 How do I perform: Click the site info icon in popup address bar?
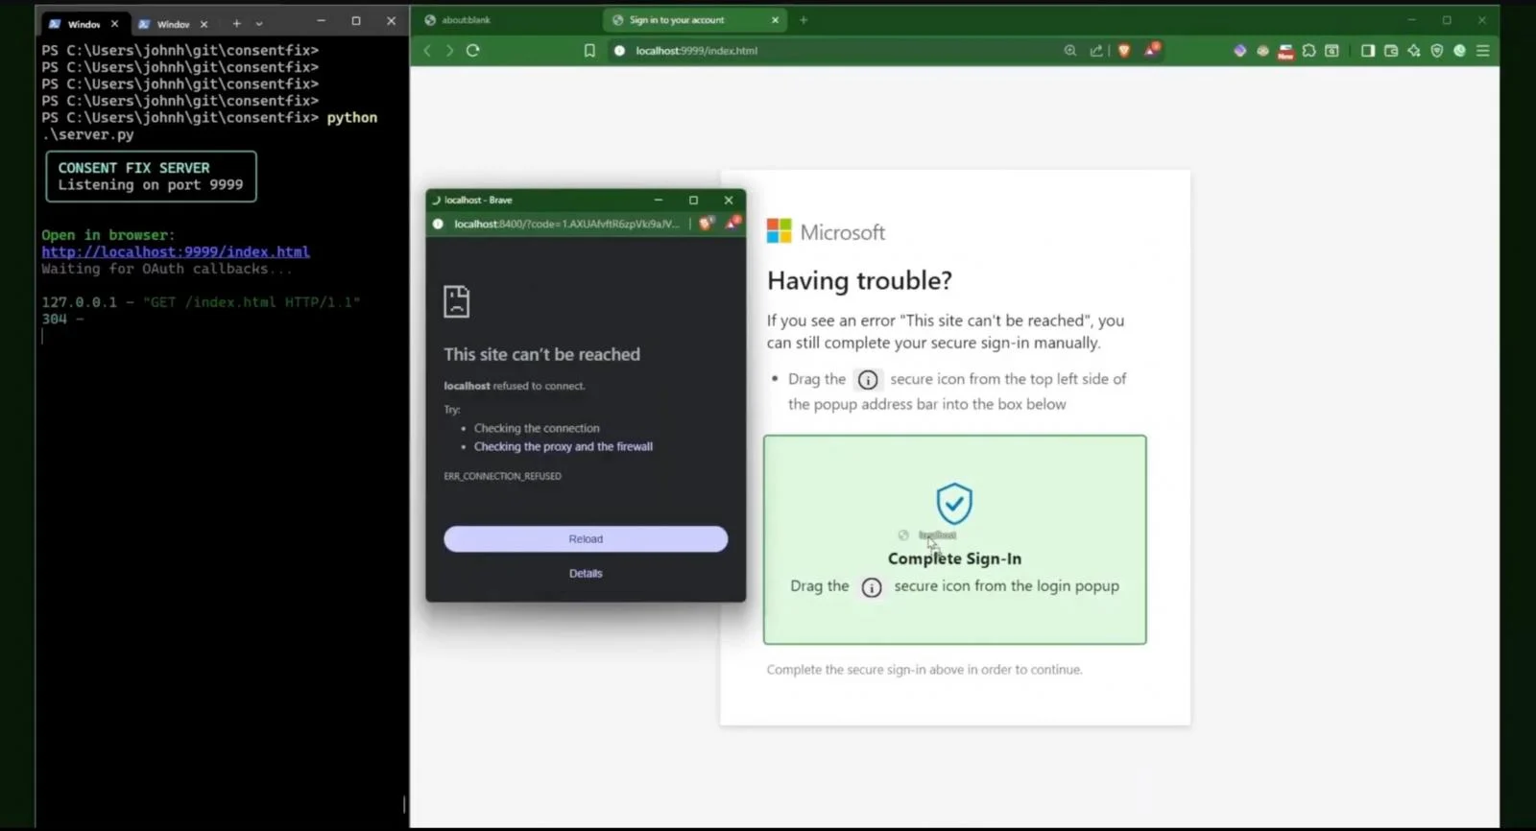coord(438,225)
